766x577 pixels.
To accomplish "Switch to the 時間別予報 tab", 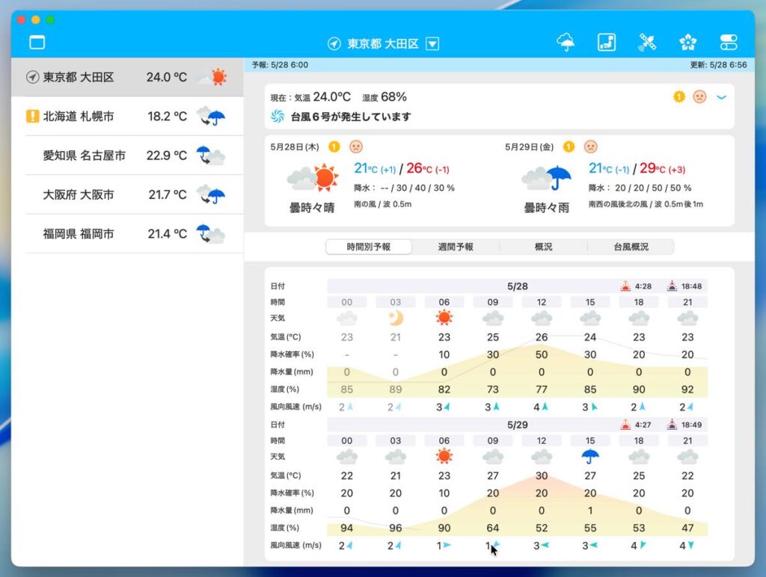I will (369, 247).
